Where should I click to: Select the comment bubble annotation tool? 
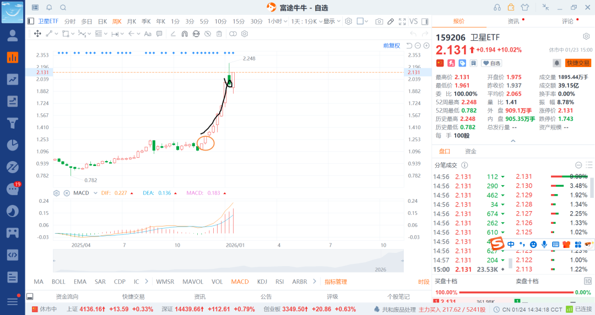click(159, 34)
